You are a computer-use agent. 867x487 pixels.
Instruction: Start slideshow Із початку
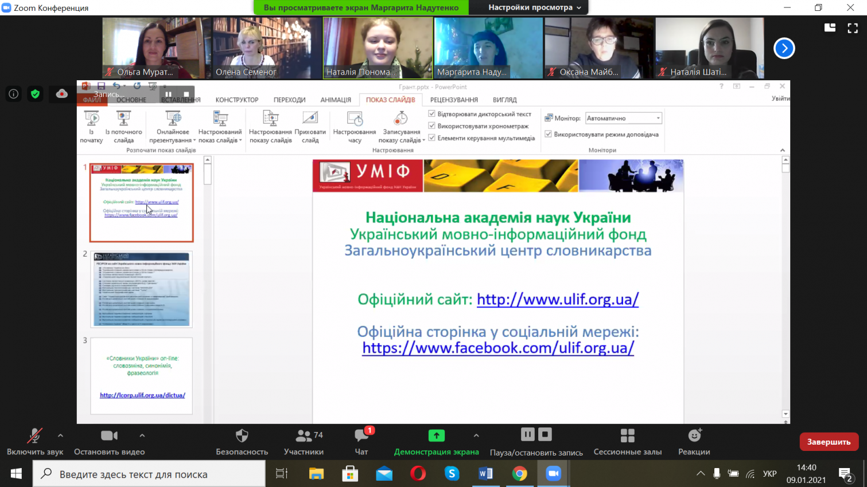point(91,127)
